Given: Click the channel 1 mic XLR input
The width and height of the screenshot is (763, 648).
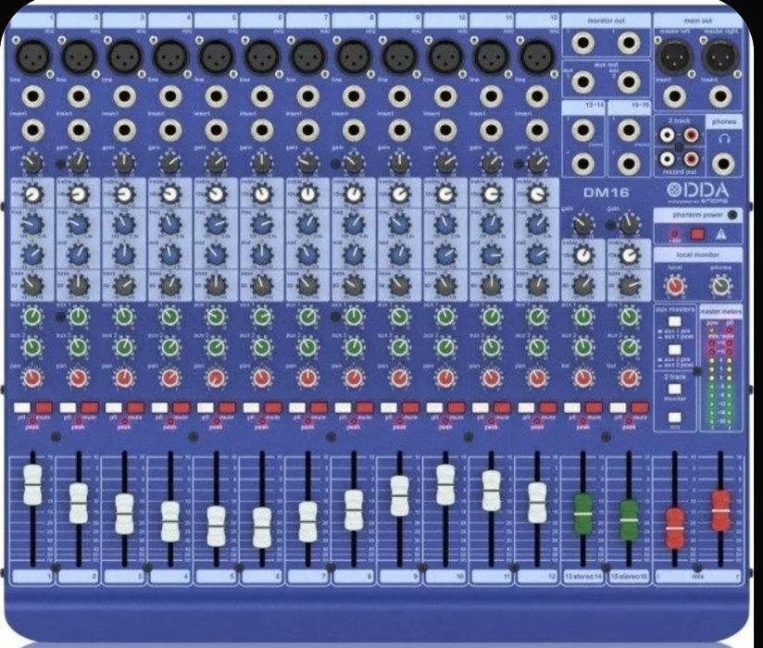Looking at the screenshot, I should point(33,56).
